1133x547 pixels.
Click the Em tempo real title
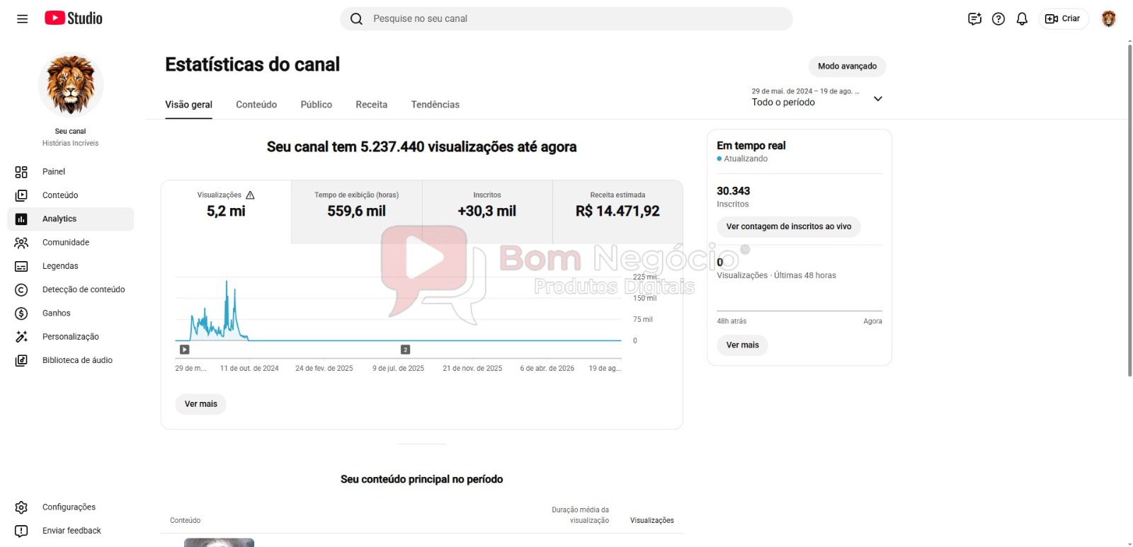[751, 146]
